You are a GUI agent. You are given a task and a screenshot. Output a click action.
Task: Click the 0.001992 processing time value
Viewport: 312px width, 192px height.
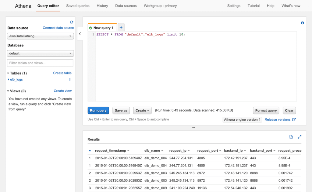[285, 188]
